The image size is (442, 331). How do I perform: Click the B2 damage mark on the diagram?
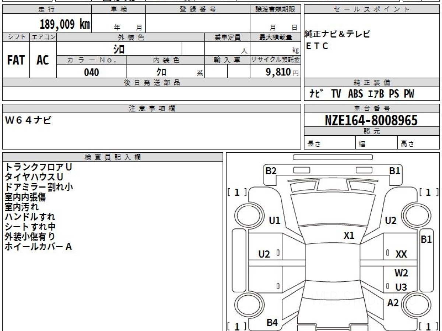[x=271, y=171]
